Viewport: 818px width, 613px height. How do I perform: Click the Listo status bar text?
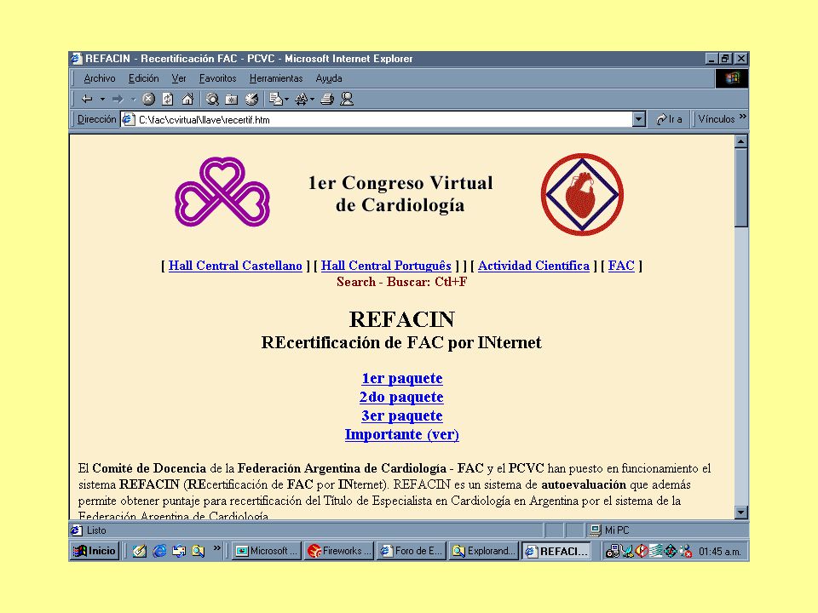(96, 530)
